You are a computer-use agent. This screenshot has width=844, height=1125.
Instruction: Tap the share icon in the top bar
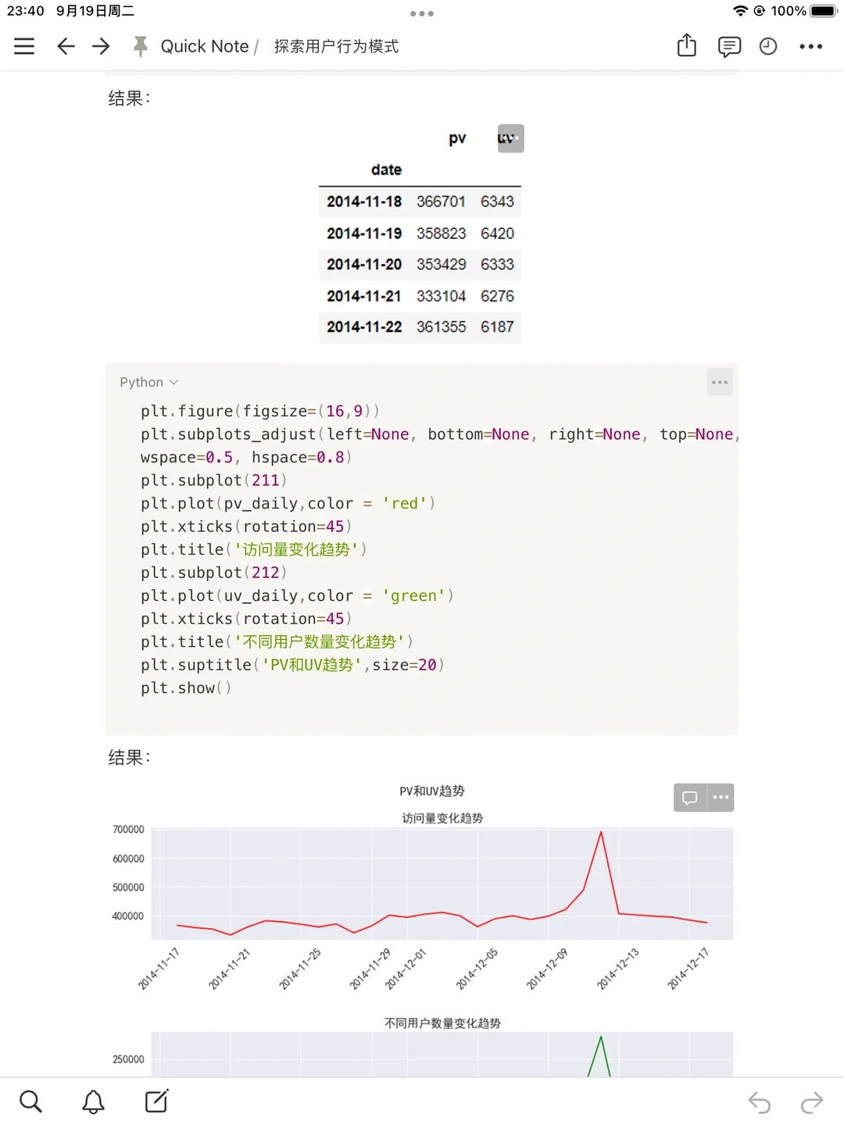tap(687, 45)
